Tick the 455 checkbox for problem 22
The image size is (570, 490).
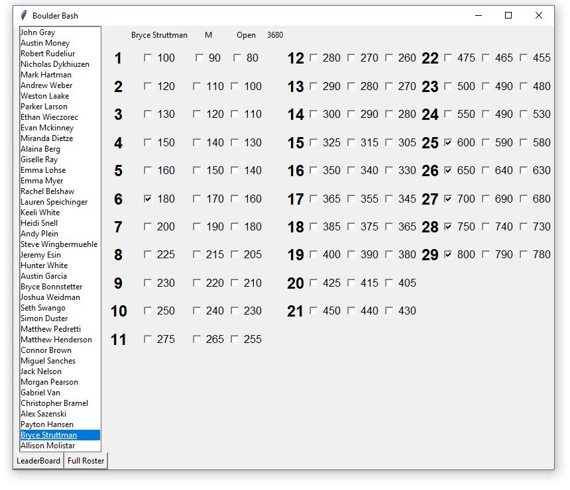(524, 58)
